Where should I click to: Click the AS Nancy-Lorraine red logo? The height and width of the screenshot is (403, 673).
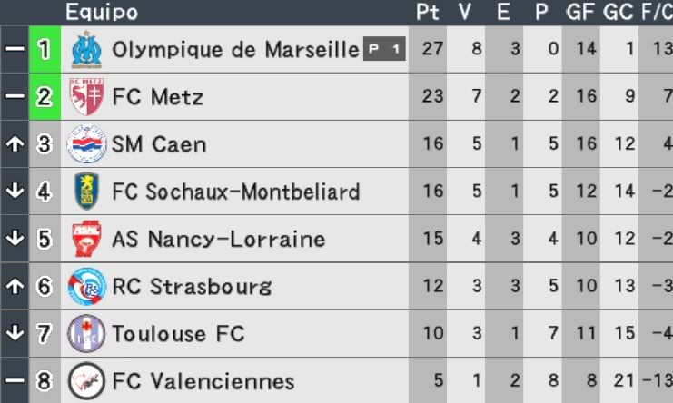pyautogui.click(x=86, y=239)
